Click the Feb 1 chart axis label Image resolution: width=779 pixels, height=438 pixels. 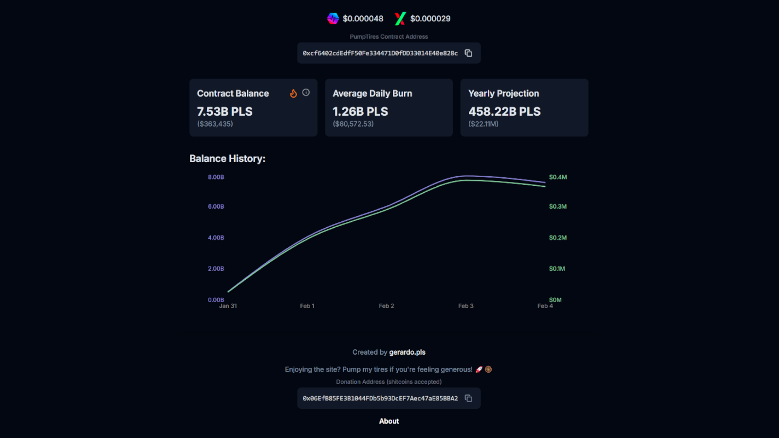click(x=307, y=306)
